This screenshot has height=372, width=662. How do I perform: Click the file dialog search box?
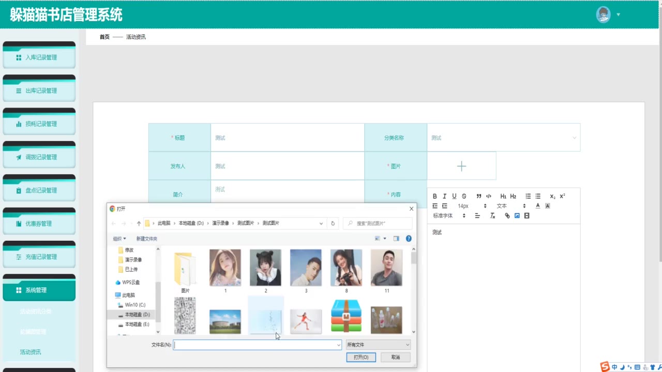pyautogui.click(x=378, y=223)
